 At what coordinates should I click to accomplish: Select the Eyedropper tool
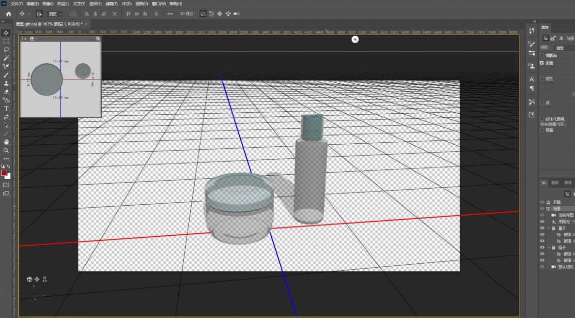click(x=6, y=66)
